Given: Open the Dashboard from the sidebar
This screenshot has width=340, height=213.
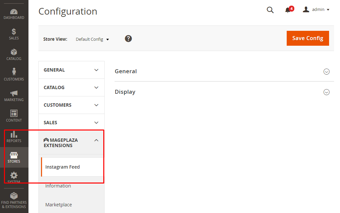Looking at the screenshot, I should point(14,14).
